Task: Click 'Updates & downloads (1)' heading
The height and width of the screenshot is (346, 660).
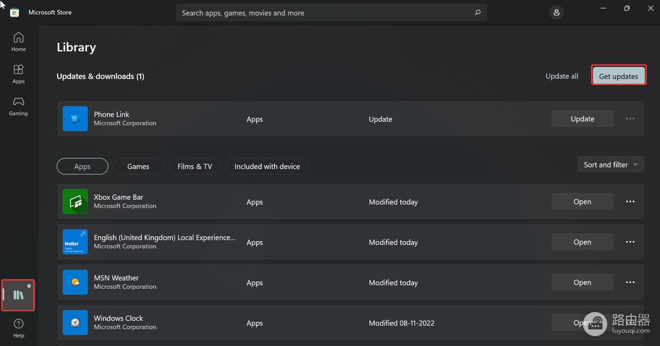Action: coord(101,76)
